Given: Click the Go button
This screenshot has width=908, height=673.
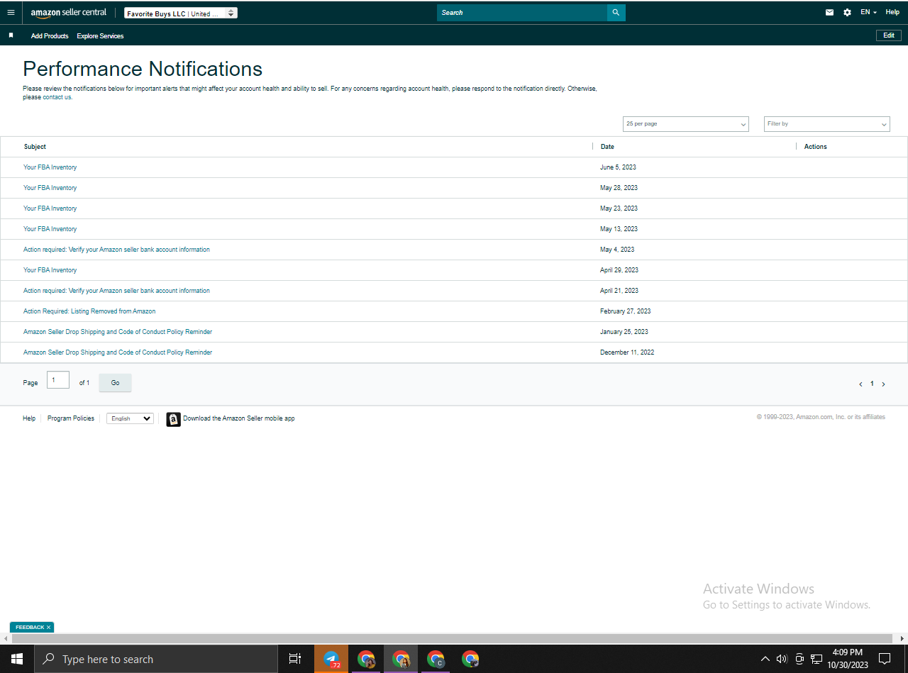Looking at the screenshot, I should tap(115, 383).
